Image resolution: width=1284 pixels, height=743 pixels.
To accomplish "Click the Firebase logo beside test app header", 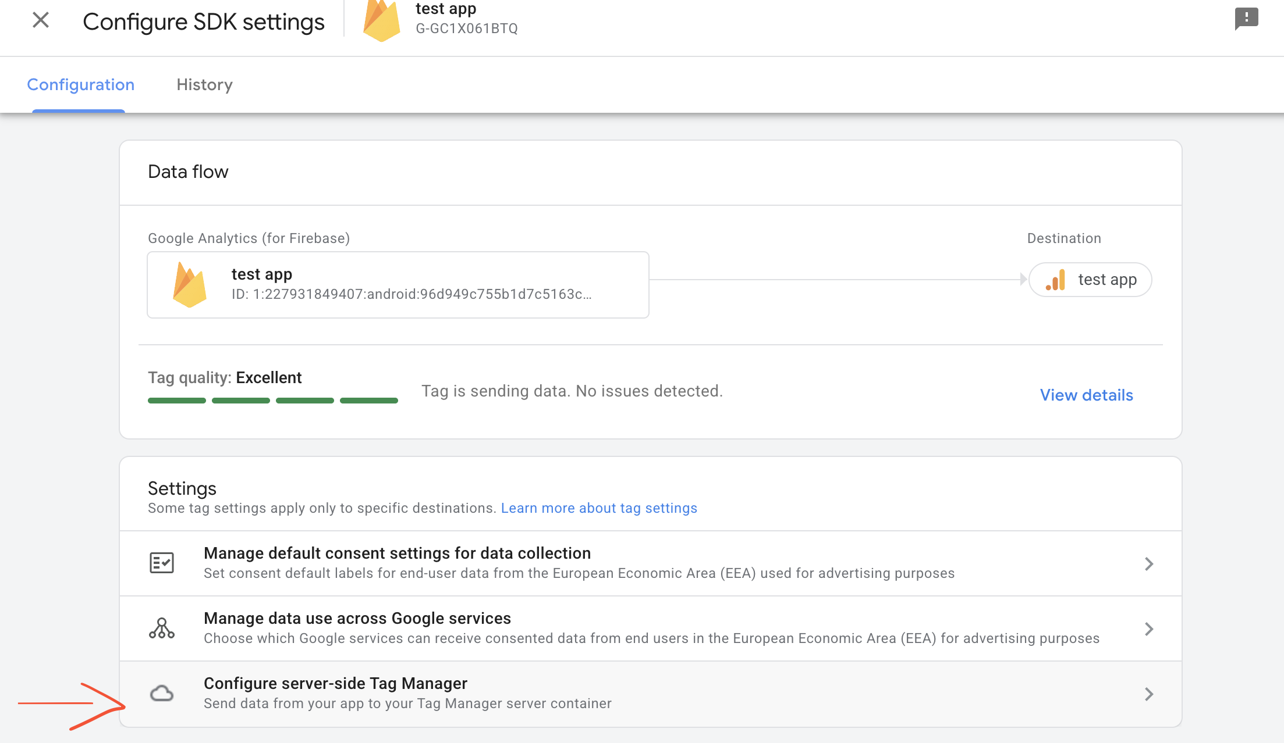I will 381,19.
